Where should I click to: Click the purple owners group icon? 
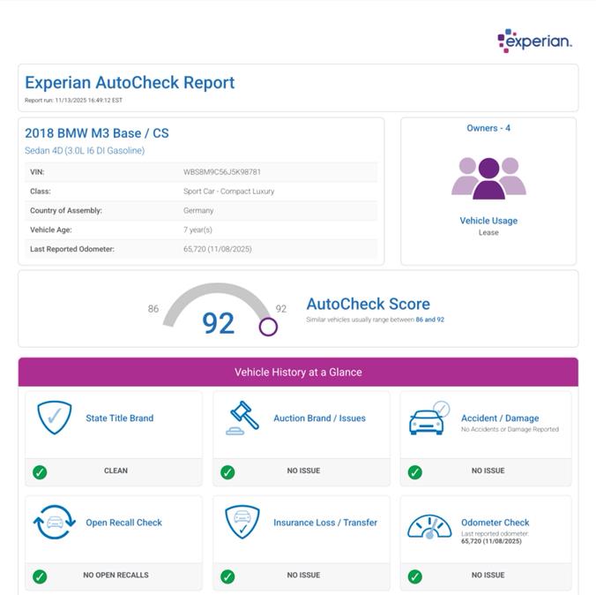pyautogui.click(x=488, y=177)
